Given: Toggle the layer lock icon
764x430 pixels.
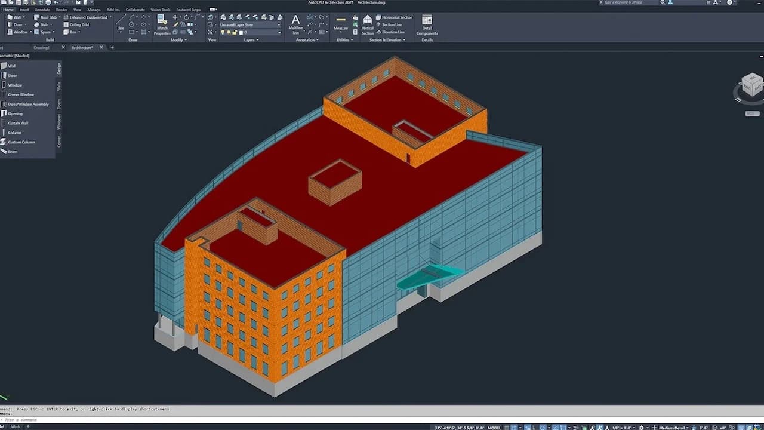Looking at the screenshot, I should (x=234, y=32).
